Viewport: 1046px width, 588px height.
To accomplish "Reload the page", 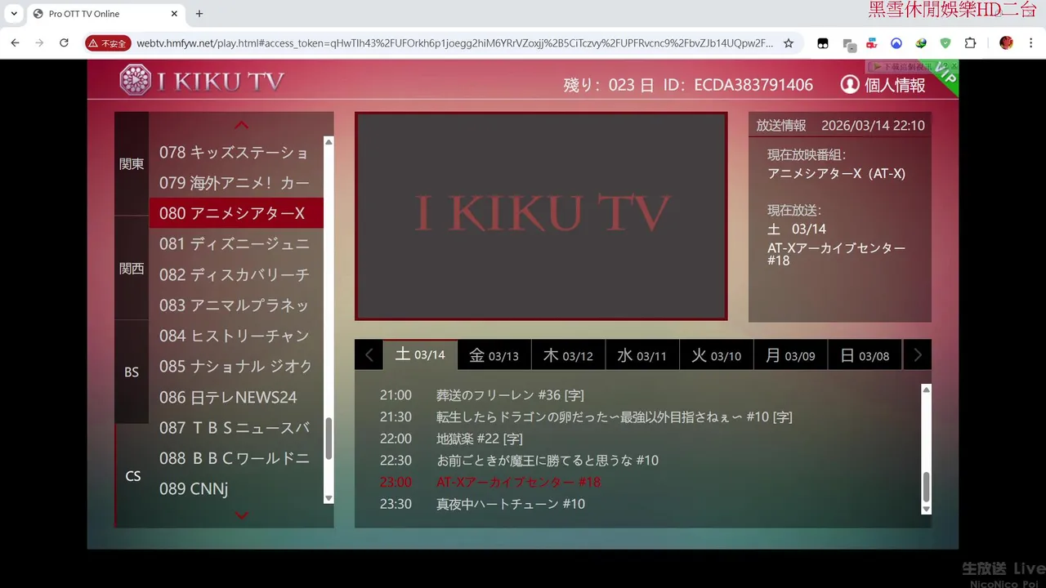I will pos(64,43).
